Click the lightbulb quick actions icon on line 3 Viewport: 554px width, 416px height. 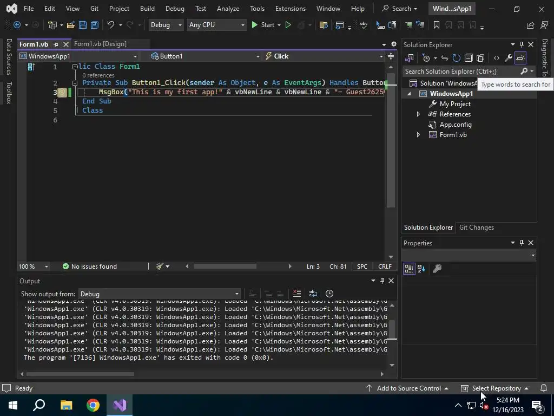62,93
